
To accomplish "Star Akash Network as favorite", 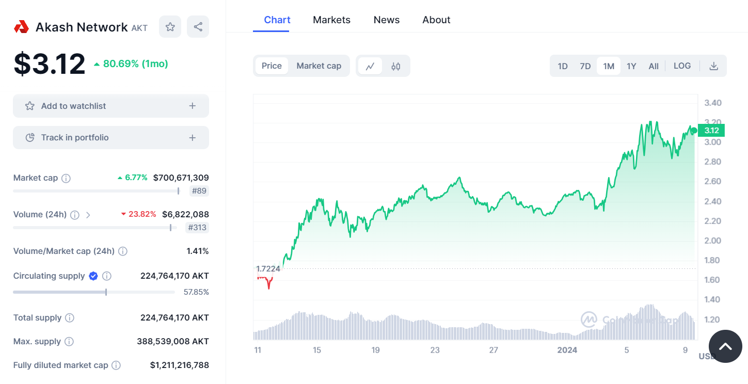I will pos(170,27).
